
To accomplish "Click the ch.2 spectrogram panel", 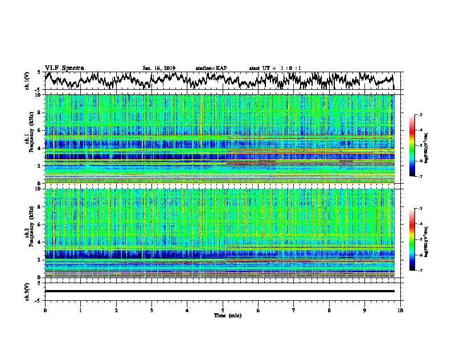I will pos(219,233).
